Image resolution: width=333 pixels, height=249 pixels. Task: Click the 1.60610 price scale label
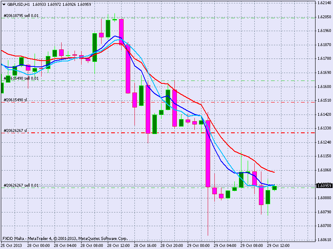[x=324, y=240]
